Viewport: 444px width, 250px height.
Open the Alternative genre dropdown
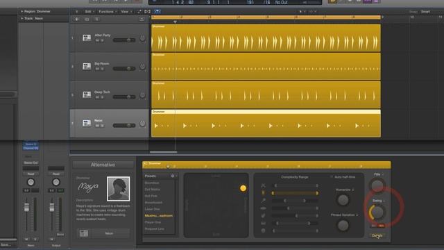tap(103, 165)
